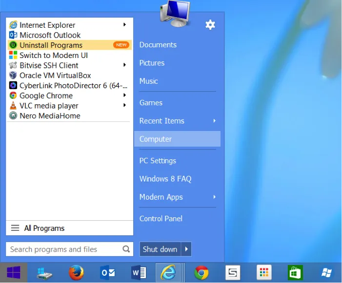Image resolution: width=342 pixels, height=283 pixels.
Task: Open Word from the taskbar
Action: click(139, 273)
